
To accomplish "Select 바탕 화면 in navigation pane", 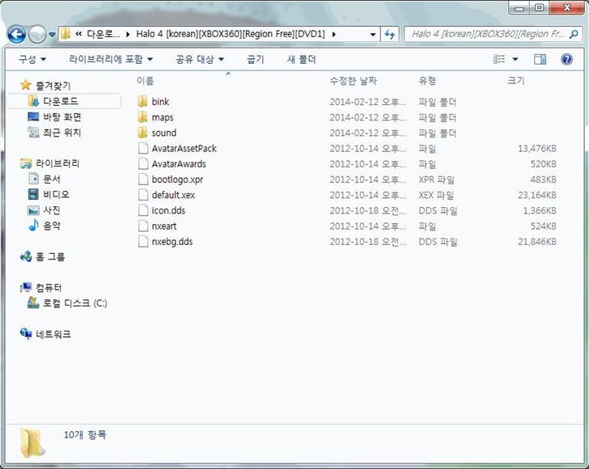I will (62, 116).
